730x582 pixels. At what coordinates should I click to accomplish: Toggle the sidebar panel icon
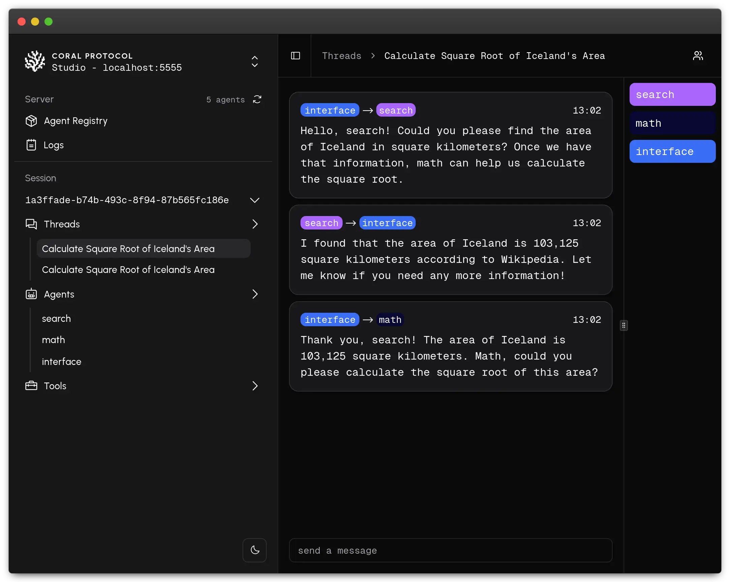[295, 56]
